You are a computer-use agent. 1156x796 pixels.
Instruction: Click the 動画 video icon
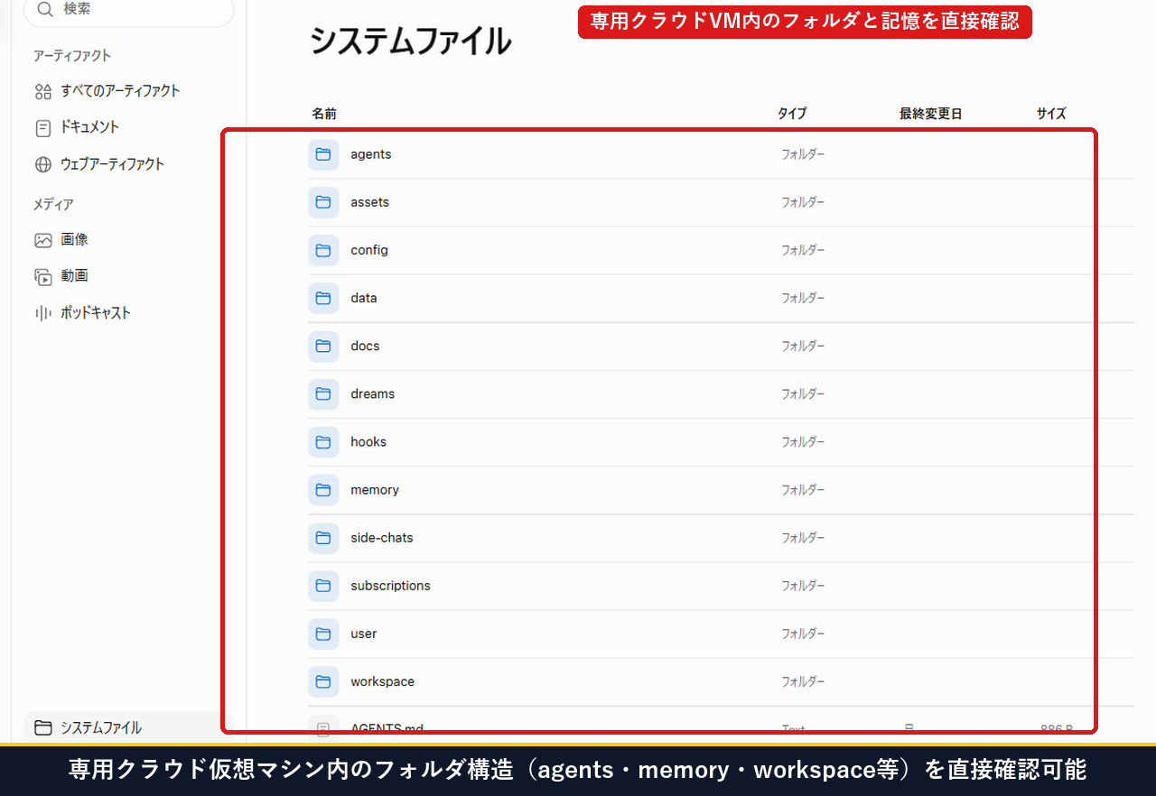pos(43,277)
